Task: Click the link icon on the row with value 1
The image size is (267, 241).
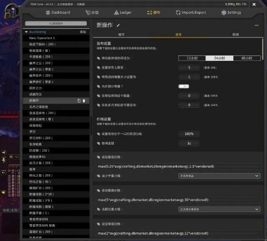Action: click(98, 77)
